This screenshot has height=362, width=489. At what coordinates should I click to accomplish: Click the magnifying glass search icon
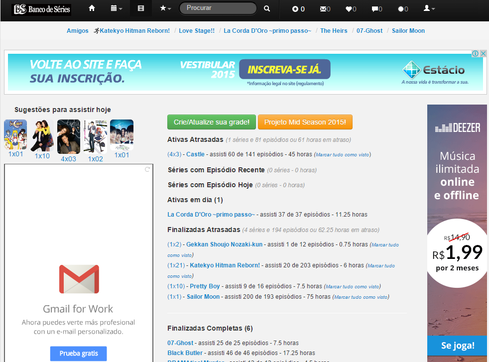tap(266, 8)
